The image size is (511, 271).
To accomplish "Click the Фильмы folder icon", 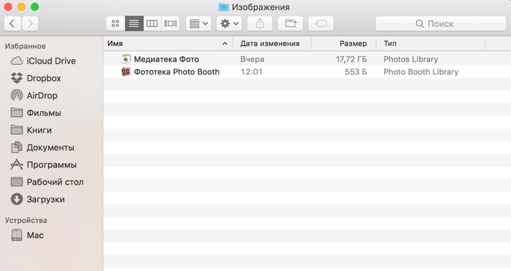I will tap(16, 112).
